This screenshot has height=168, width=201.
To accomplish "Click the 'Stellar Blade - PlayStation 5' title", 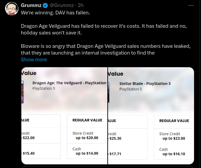I will click(x=145, y=84).
